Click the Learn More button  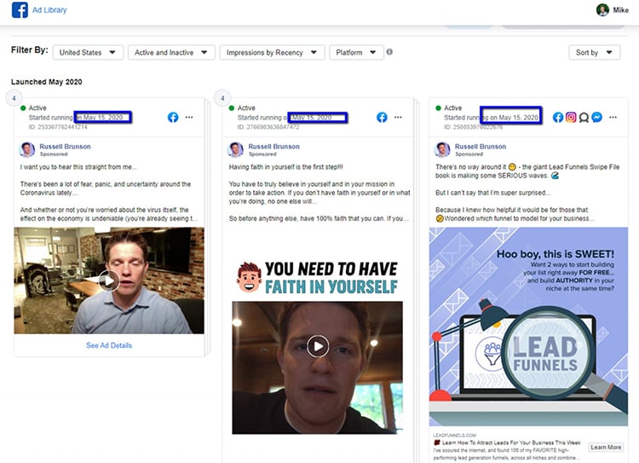606,447
